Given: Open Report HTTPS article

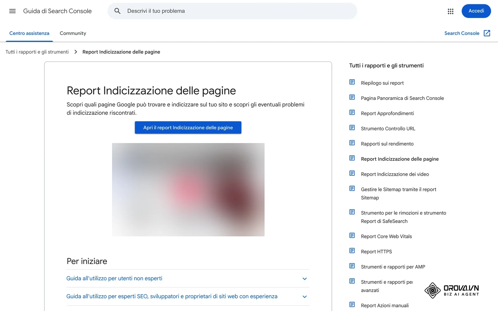Looking at the screenshot, I should (x=376, y=252).
